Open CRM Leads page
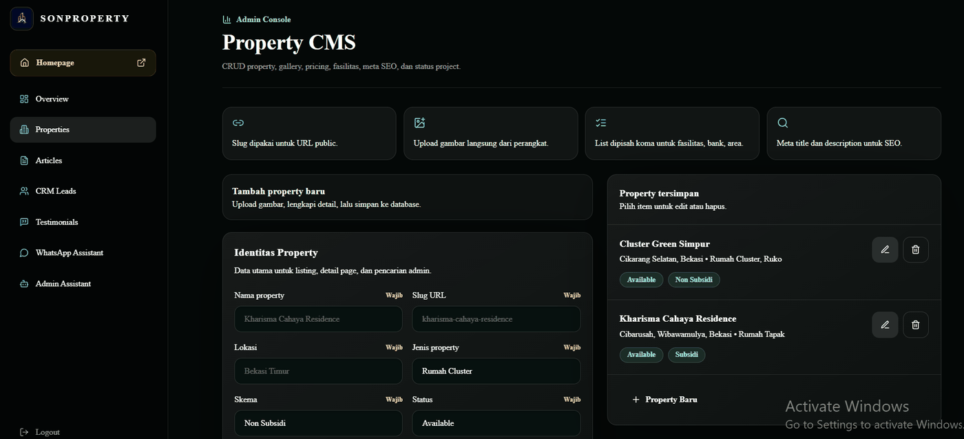This screenshot has width=964, height=439. [83, 191]
